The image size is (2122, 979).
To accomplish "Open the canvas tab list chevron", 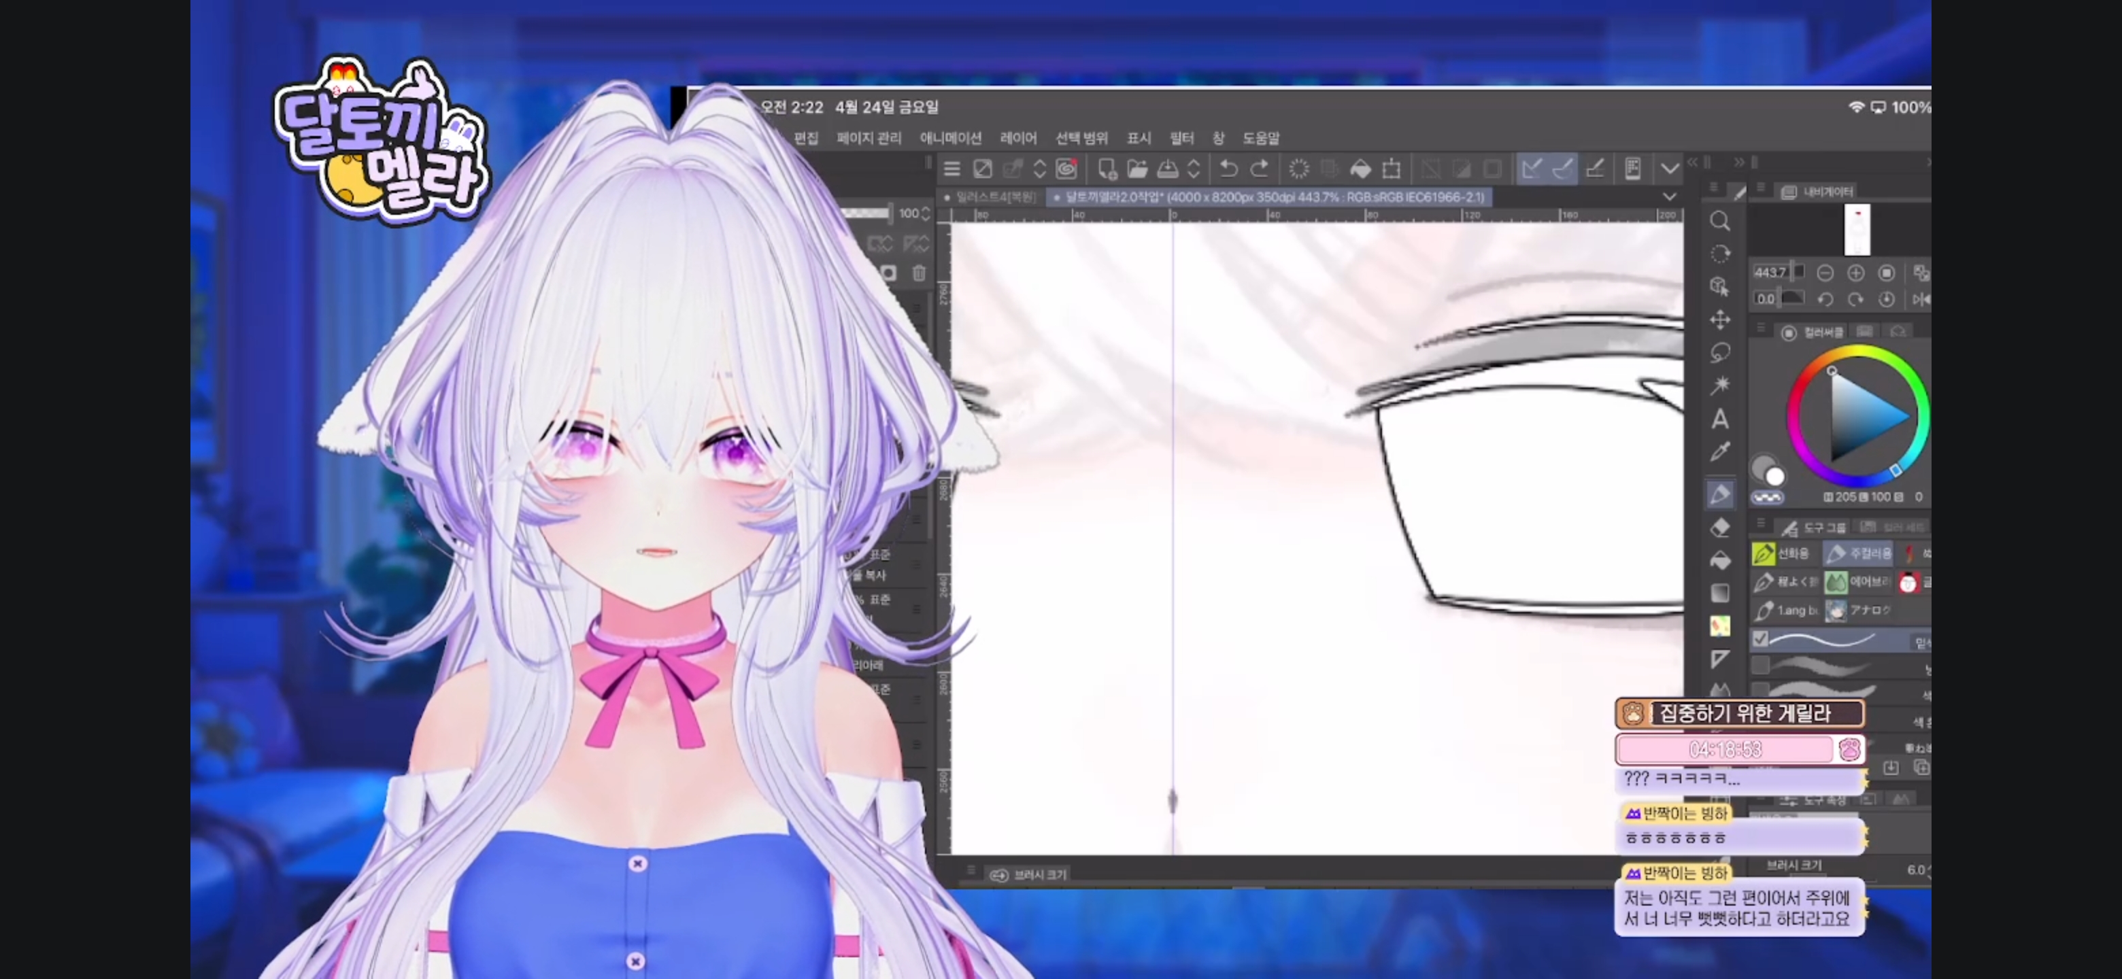I will point(1669,196).
